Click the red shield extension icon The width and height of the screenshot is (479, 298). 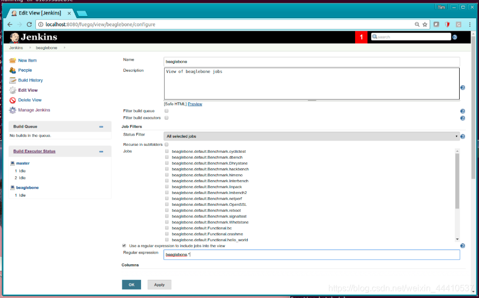pos(447,25)
